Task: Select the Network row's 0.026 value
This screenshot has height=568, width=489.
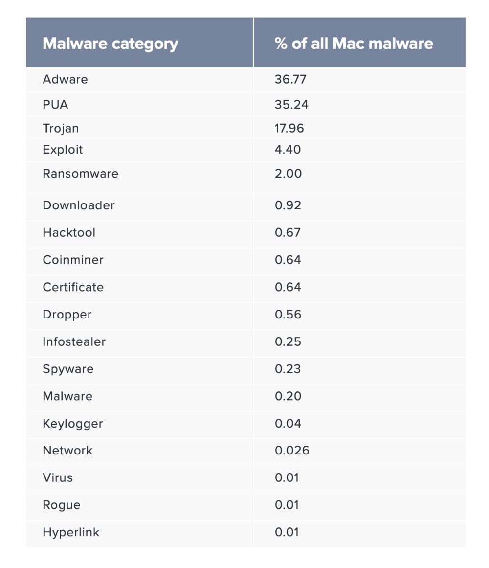Action: click(x=292, y=451)
